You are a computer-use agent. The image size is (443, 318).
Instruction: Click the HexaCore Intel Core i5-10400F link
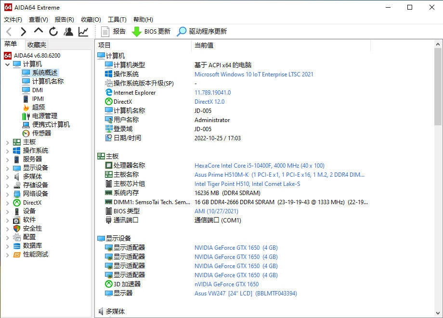pos(259,166)
